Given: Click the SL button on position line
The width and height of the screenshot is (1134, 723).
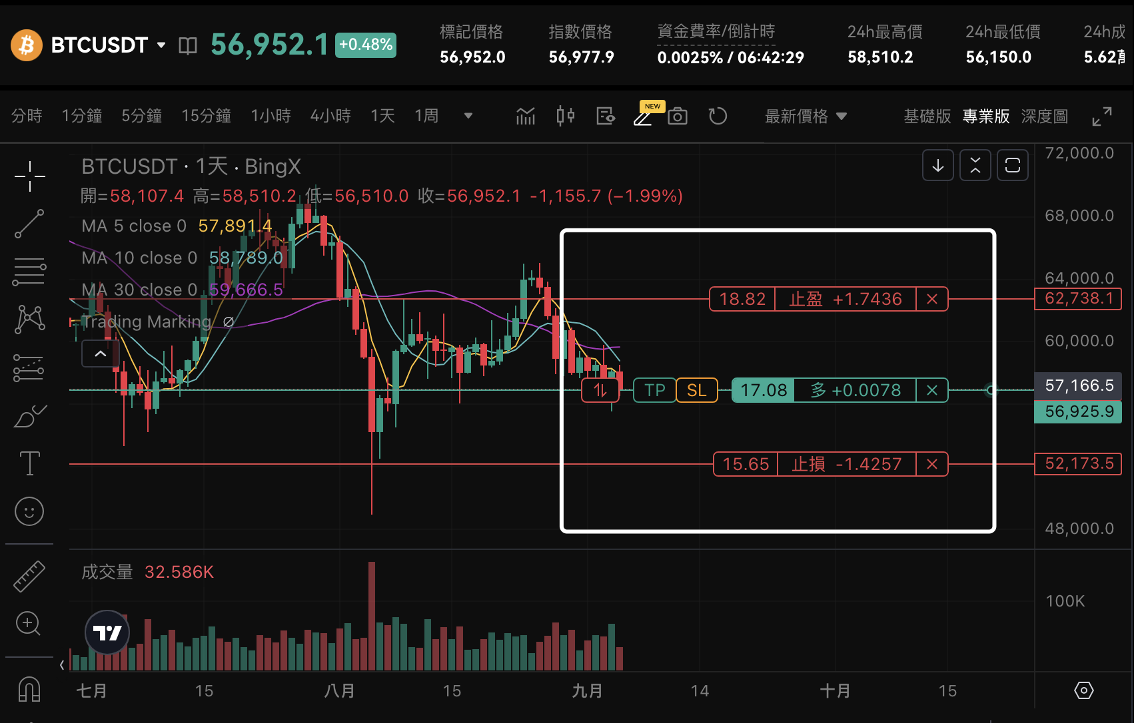Looking at the screenshot, I should (697, 390).
